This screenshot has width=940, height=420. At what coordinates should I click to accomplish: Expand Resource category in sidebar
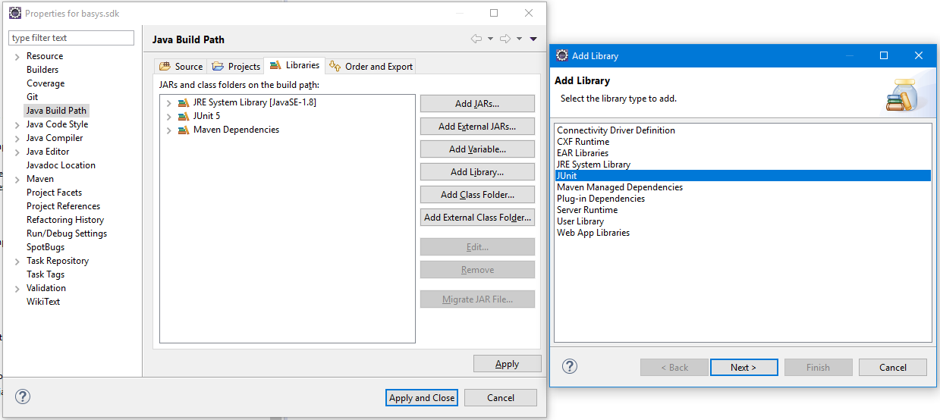(17, 57)
